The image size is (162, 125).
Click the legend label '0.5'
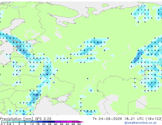[9, 124]
